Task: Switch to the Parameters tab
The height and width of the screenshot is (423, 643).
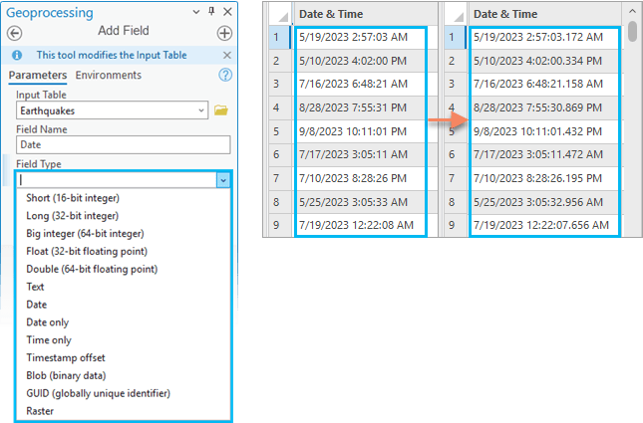Action: [38, 75]
